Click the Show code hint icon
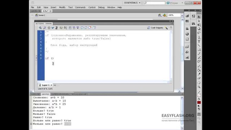 tap(61, 28)
